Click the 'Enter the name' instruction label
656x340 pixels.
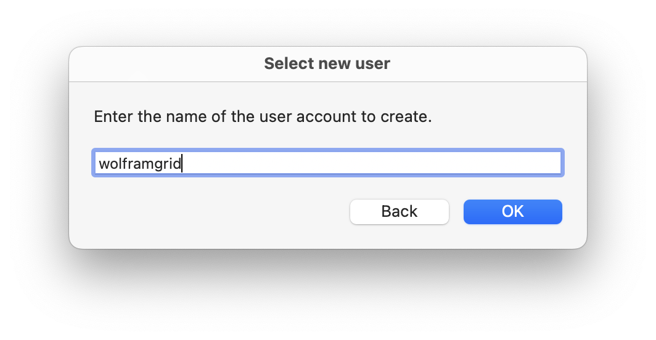point(262,116)
